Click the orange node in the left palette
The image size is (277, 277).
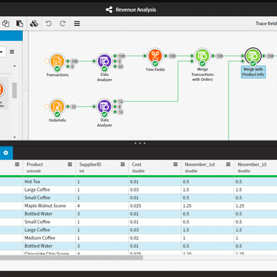1,90
